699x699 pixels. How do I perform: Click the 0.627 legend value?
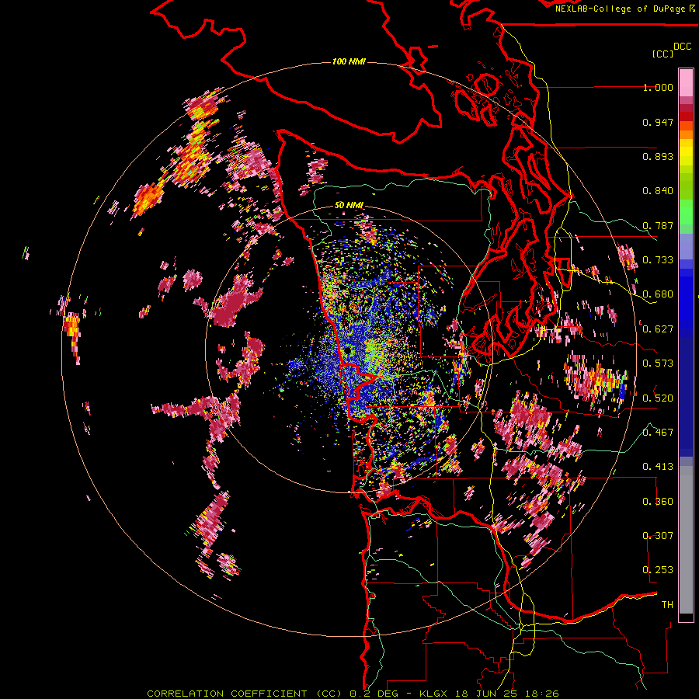point(658,329)
